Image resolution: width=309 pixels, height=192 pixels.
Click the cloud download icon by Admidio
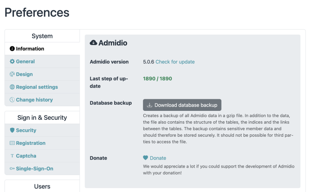[93, 43]
